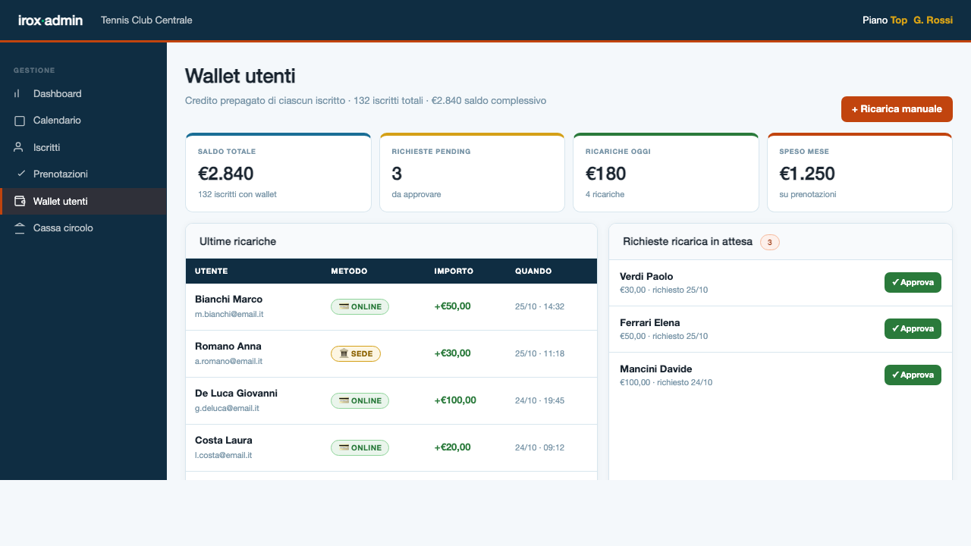Open Cassa circolo section
This screenshot has width=971, height=546.
coord(83,227)
